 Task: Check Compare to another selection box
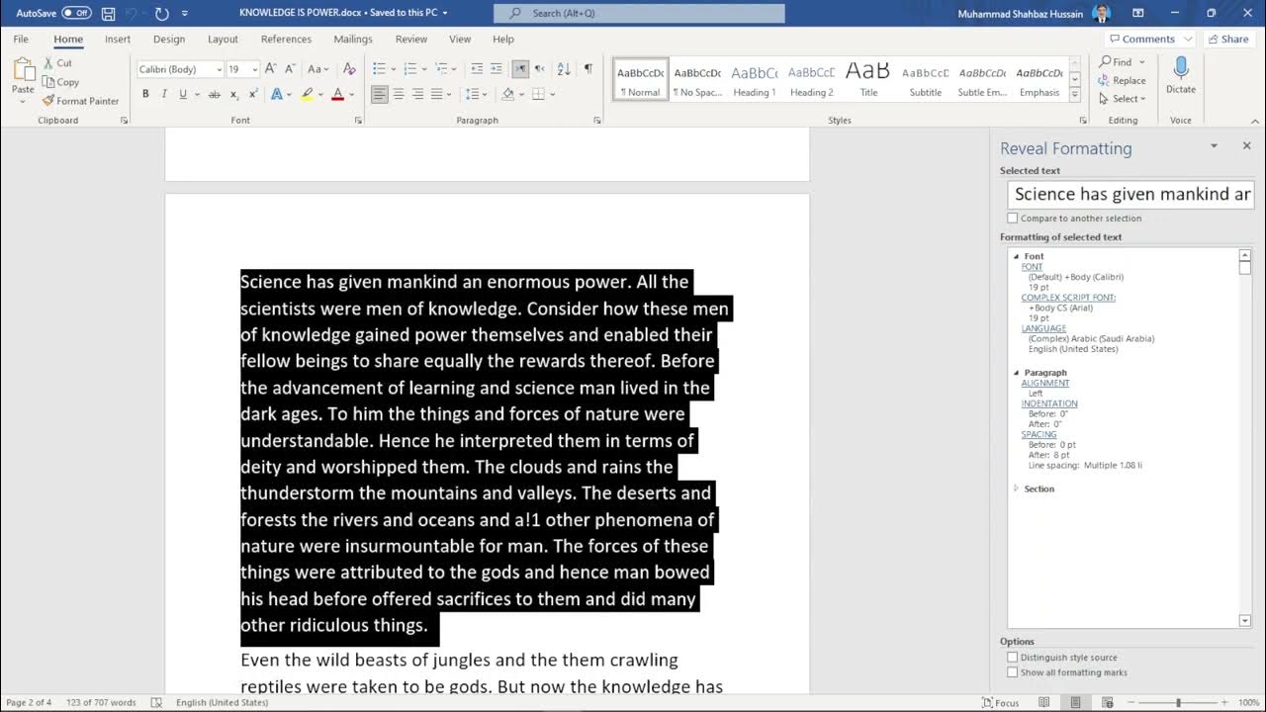(1012, 219)
